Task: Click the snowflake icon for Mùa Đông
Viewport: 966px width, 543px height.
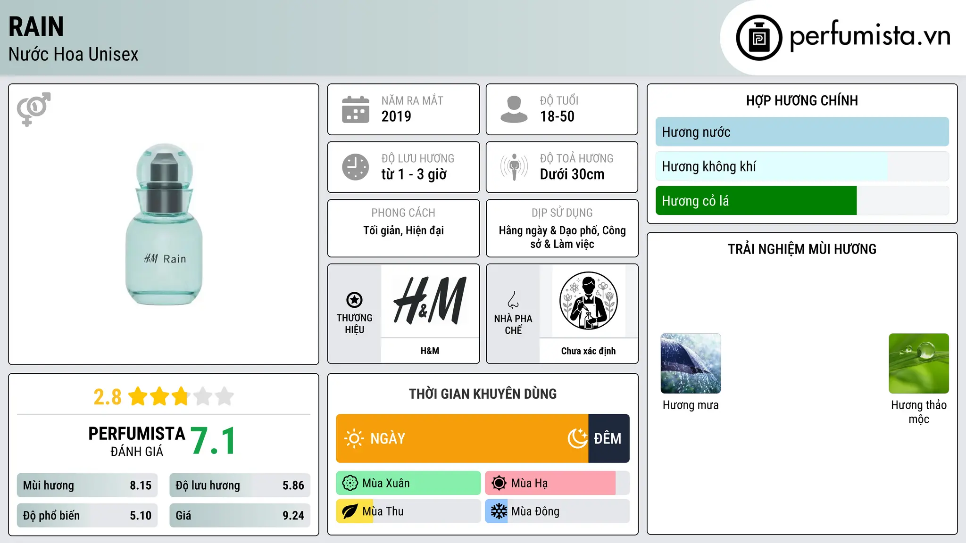Action: tap(499, 511)
